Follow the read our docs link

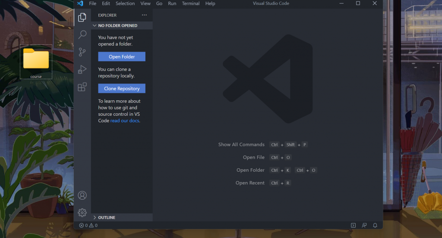click(x=125, y=121)
